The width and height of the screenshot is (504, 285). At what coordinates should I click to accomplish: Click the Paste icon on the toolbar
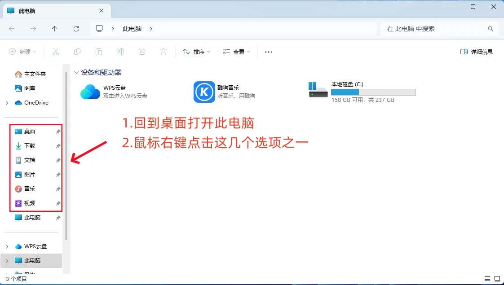pos(99,52)
